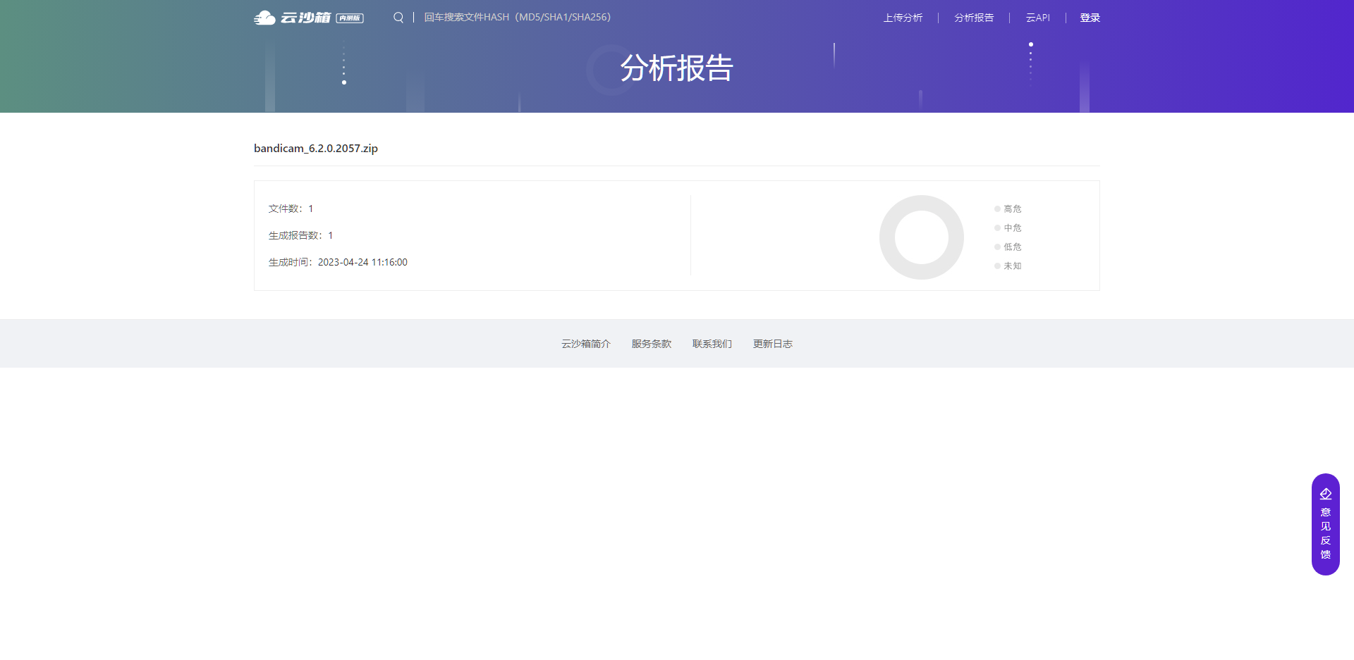Image resolution: width=1354 pixels, height=660 pixels.
Task: Open the 联系我们 footer link
Action: (x=712, y=344)
